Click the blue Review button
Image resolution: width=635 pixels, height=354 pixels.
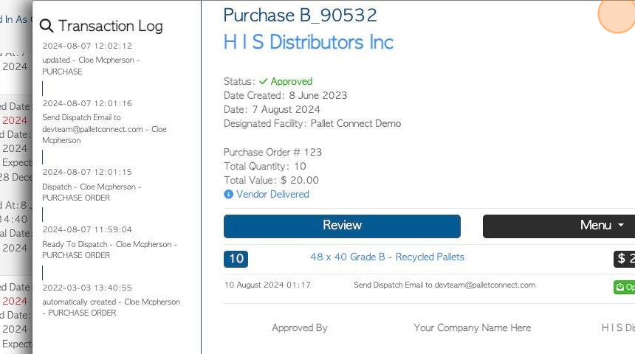click(x=342, y=226)
